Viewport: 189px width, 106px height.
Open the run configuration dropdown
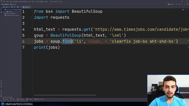pyautogui.click(x=171, y=4)
